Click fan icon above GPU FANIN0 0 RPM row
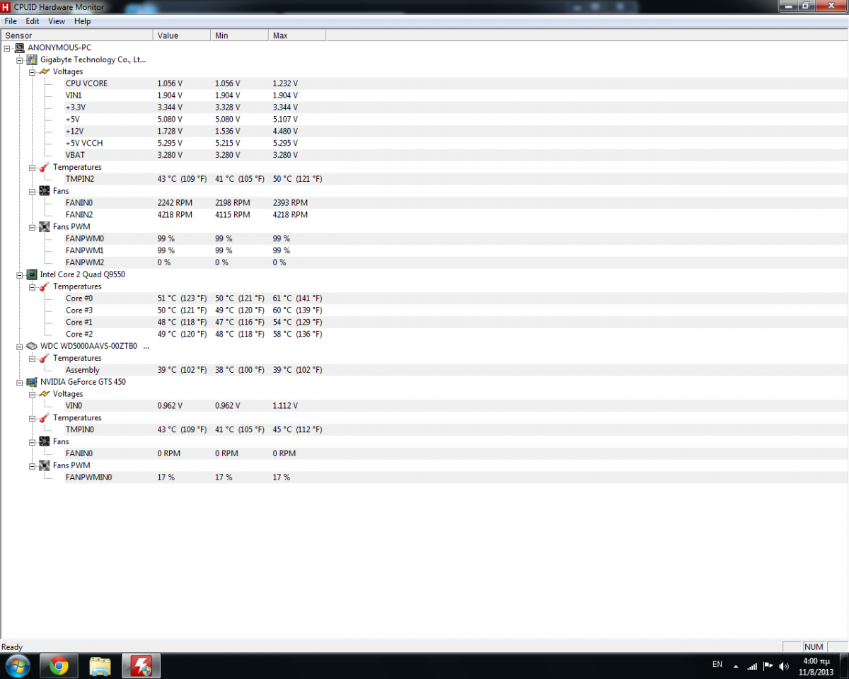The image size is (849, 679). [44, 442]
